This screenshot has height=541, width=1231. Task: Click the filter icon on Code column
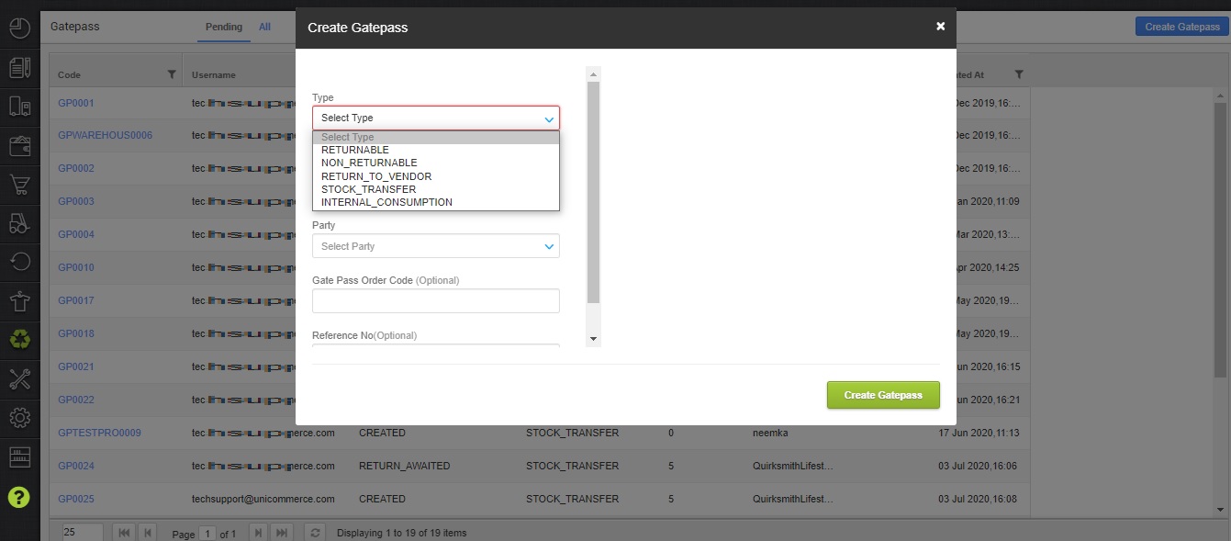point(172,74)
